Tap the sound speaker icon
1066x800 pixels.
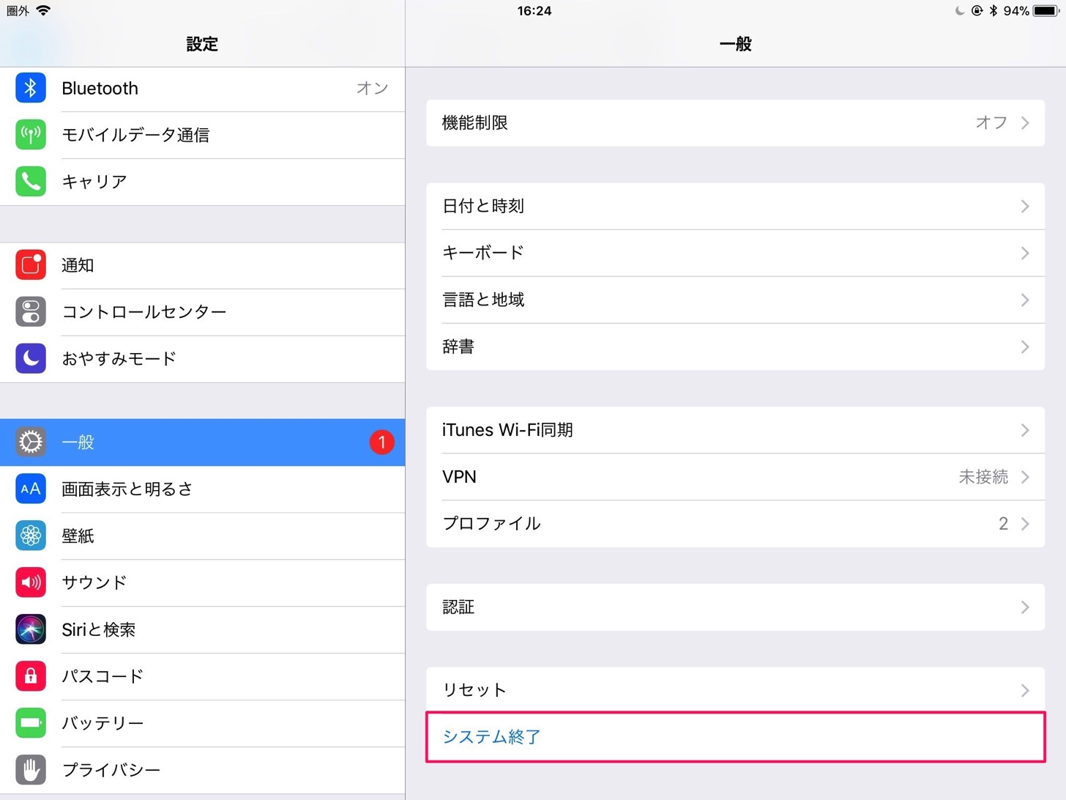31,582
